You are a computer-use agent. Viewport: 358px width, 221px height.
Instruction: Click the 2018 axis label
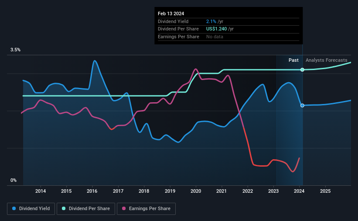144,191
